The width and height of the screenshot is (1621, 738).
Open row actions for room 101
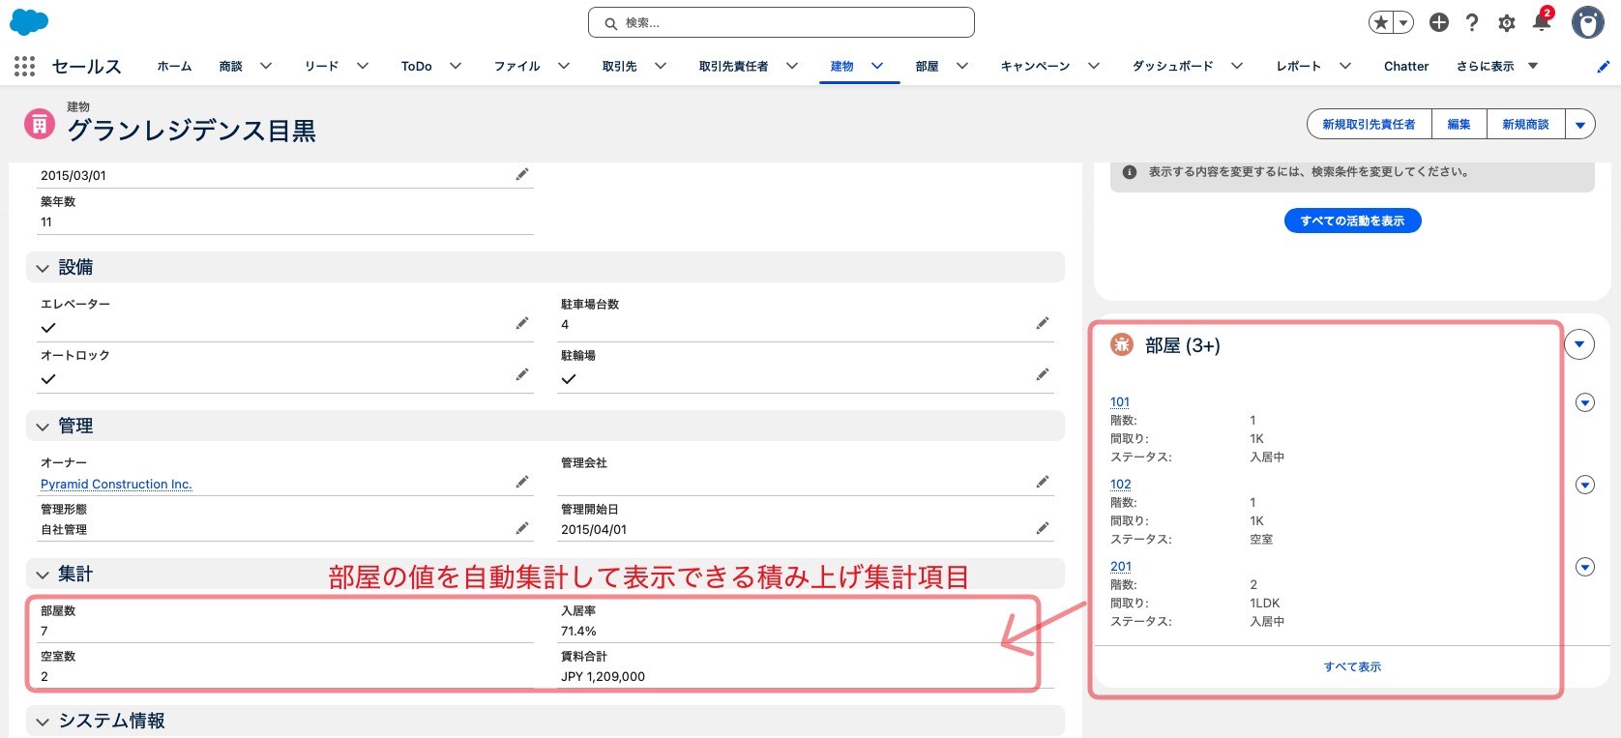[x=1585, y=402]
